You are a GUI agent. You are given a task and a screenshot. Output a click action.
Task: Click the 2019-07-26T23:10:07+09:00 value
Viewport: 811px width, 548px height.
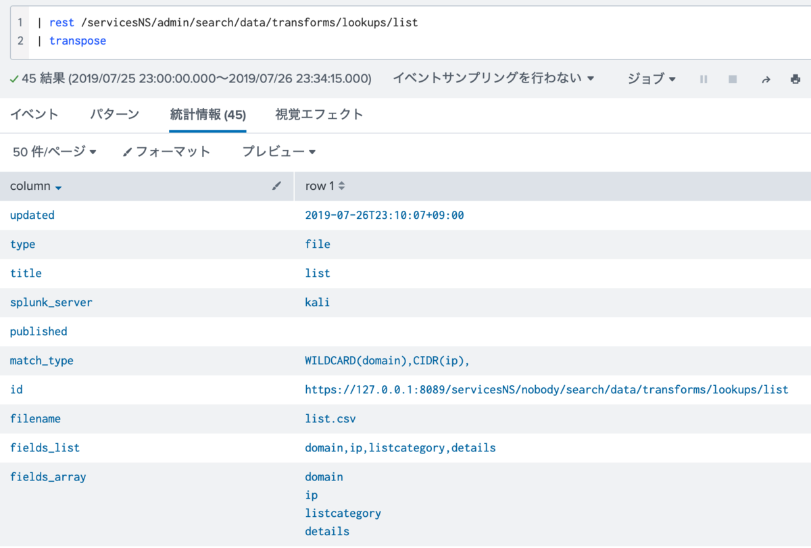pos(385,215)
